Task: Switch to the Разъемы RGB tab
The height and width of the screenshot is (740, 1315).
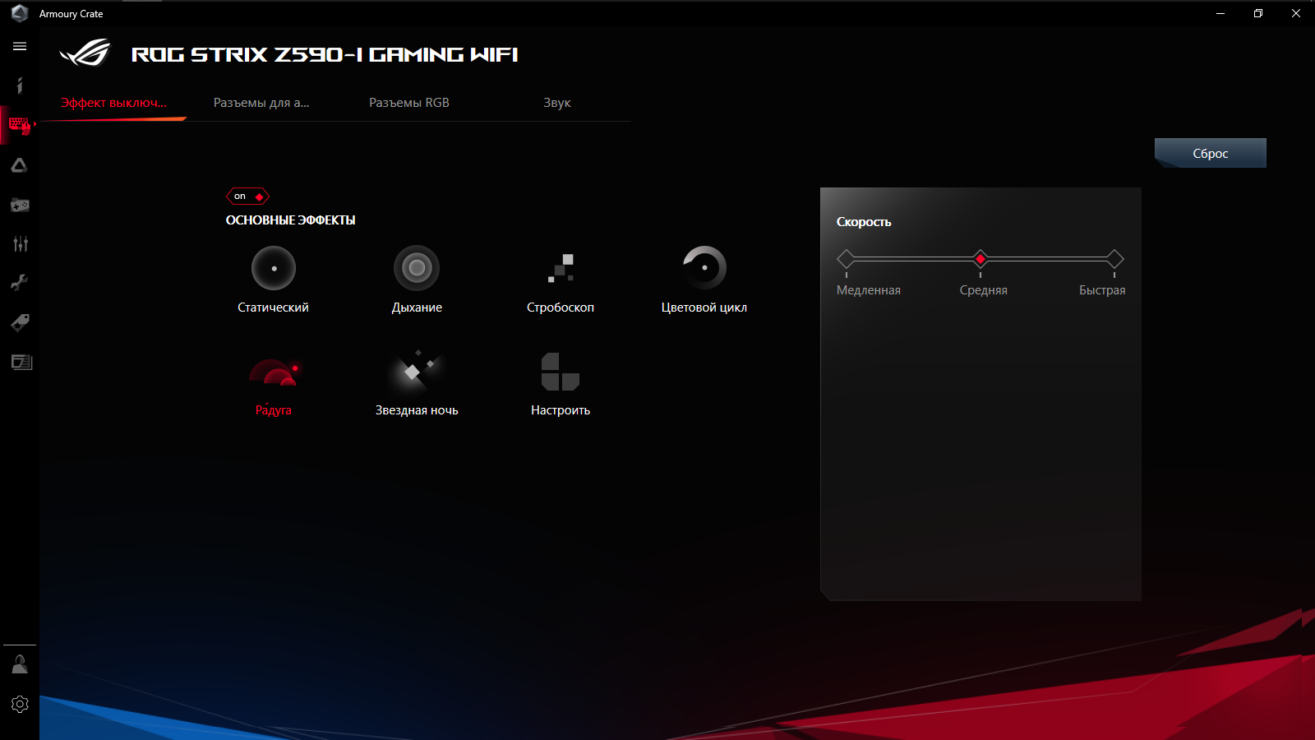Action: (x=408, y=102)
